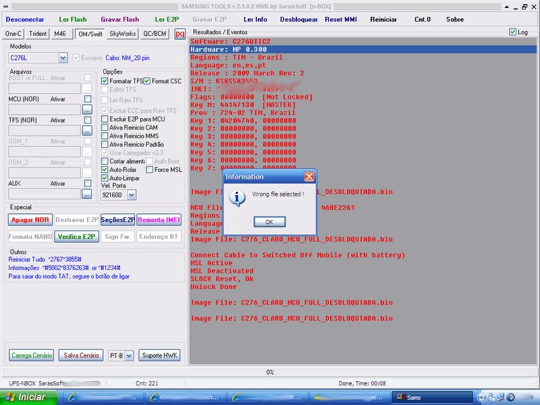The width and height of the screenshot is (540, 405).
Task: Toggle the Formatar TFS checkbox
Action: click(x=105, y=81)
